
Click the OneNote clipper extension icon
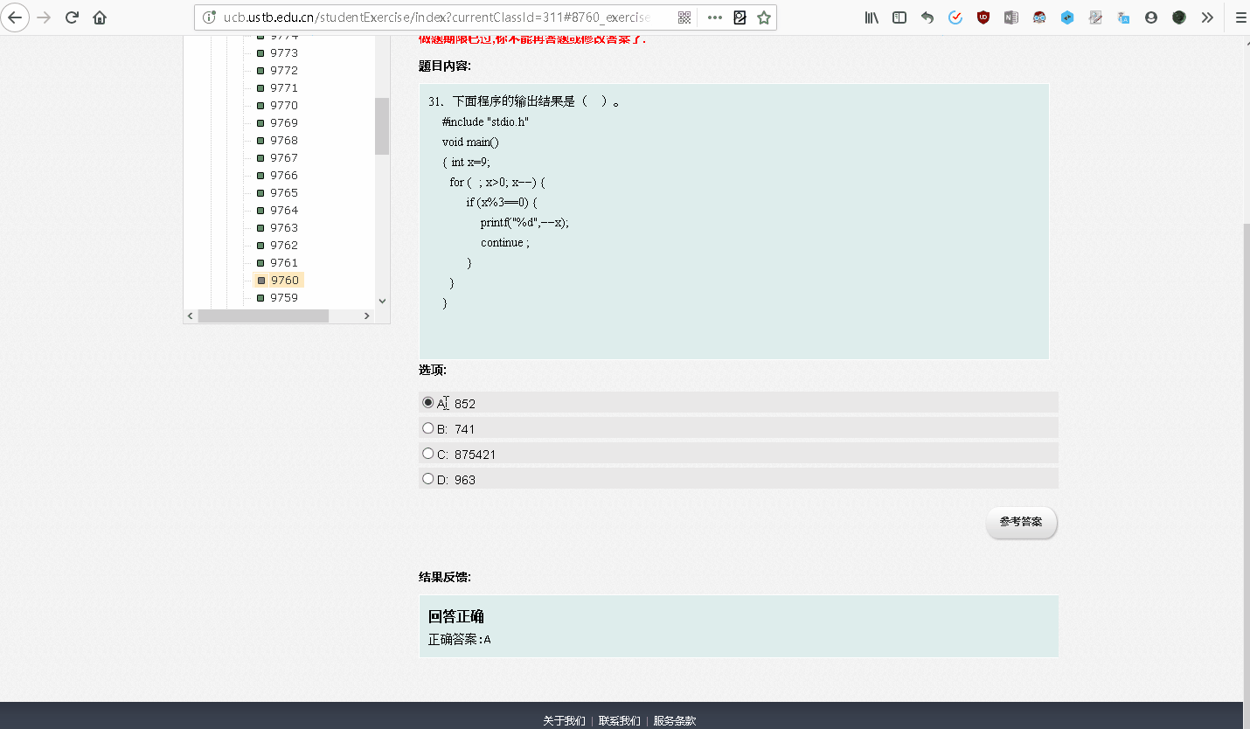[x=1011, y=17]
